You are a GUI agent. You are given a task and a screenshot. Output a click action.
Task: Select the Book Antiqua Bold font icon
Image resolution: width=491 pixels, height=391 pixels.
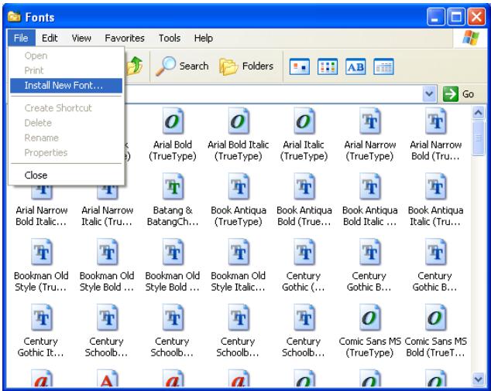(304, 187)
